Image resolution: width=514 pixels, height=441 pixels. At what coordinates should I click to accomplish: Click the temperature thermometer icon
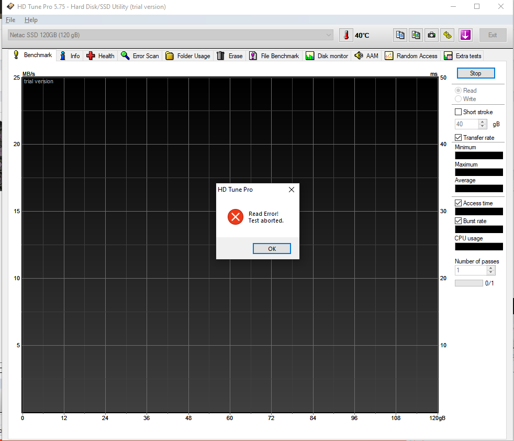(346, 35)
